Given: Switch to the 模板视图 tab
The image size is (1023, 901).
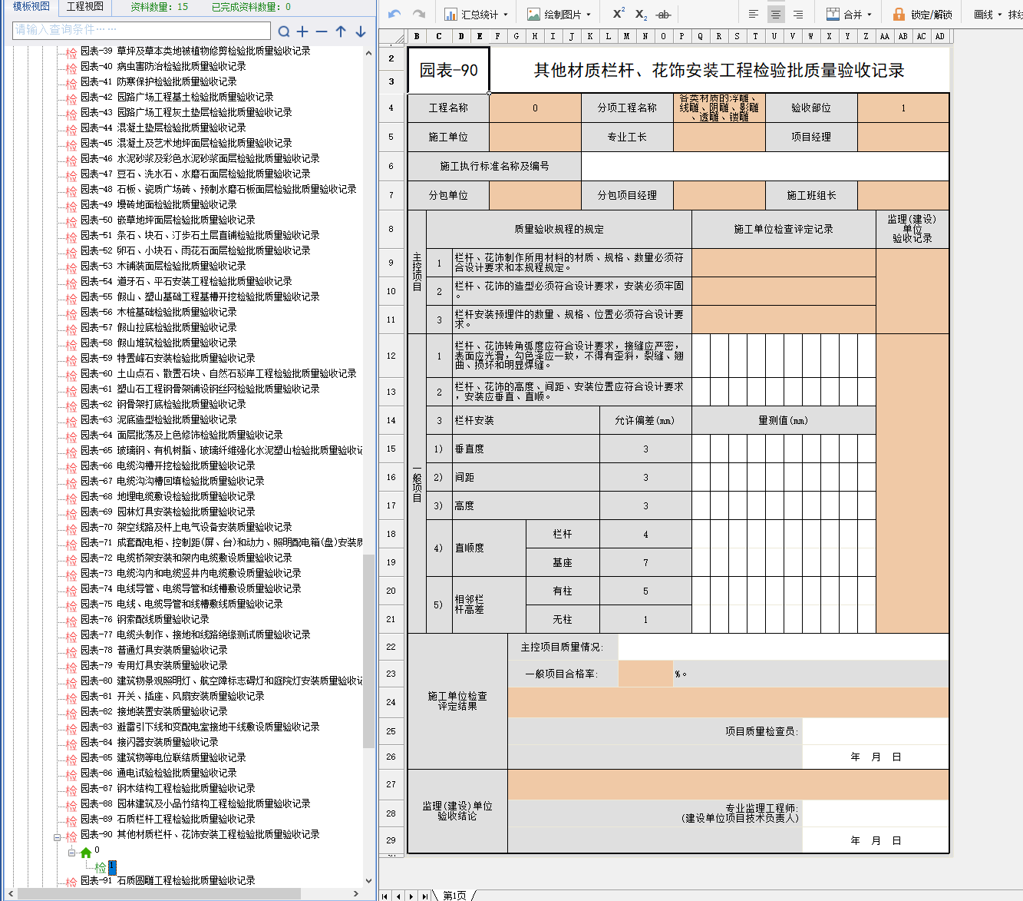Looking at the screenshot, I should pos(31,6).
